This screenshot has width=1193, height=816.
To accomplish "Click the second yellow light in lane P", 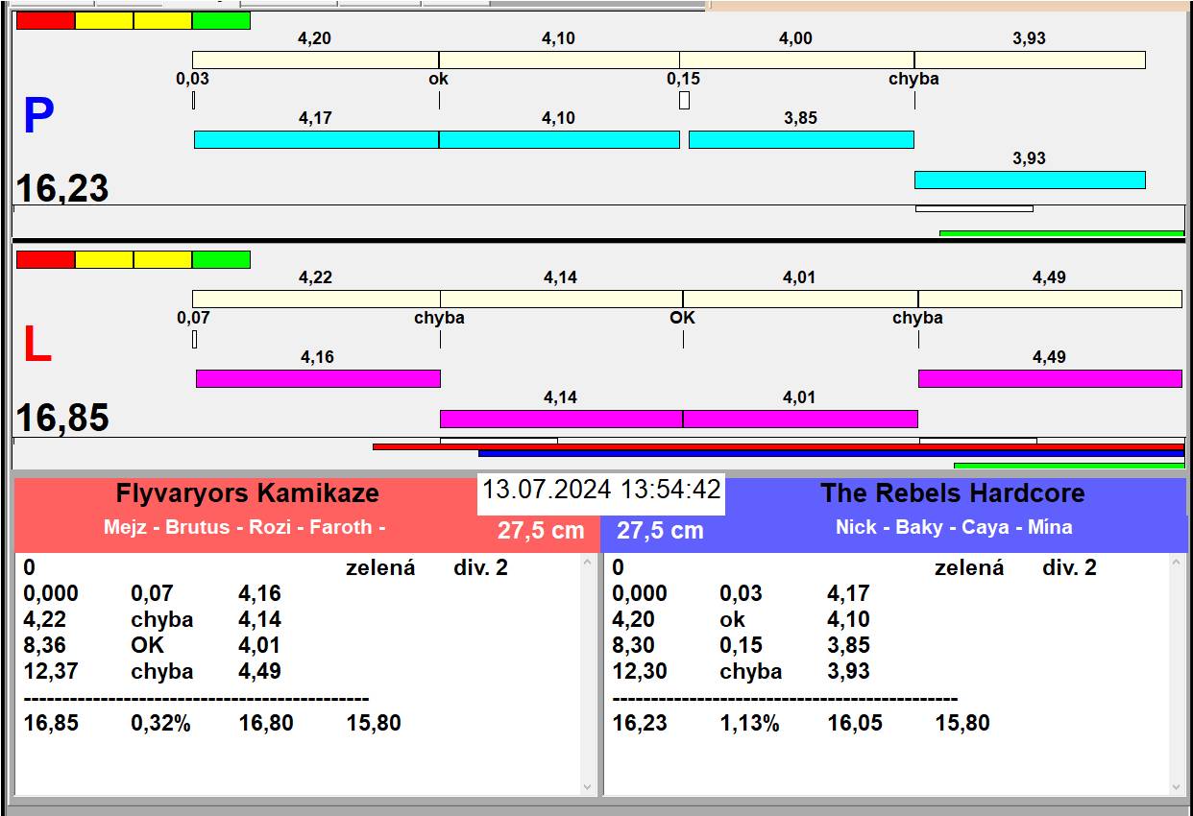I will (162, 20).
